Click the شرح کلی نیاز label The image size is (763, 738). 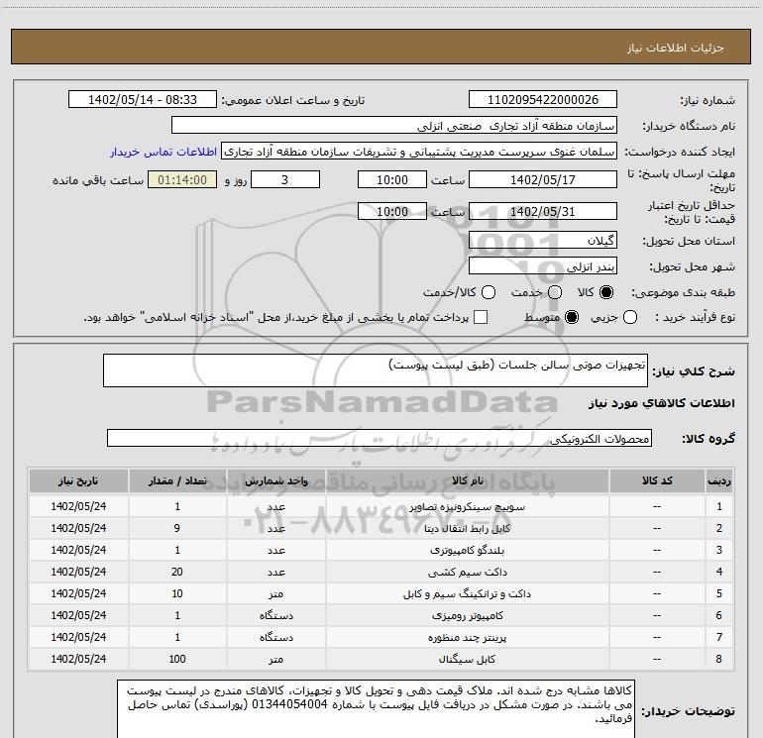tap(693, 371)
